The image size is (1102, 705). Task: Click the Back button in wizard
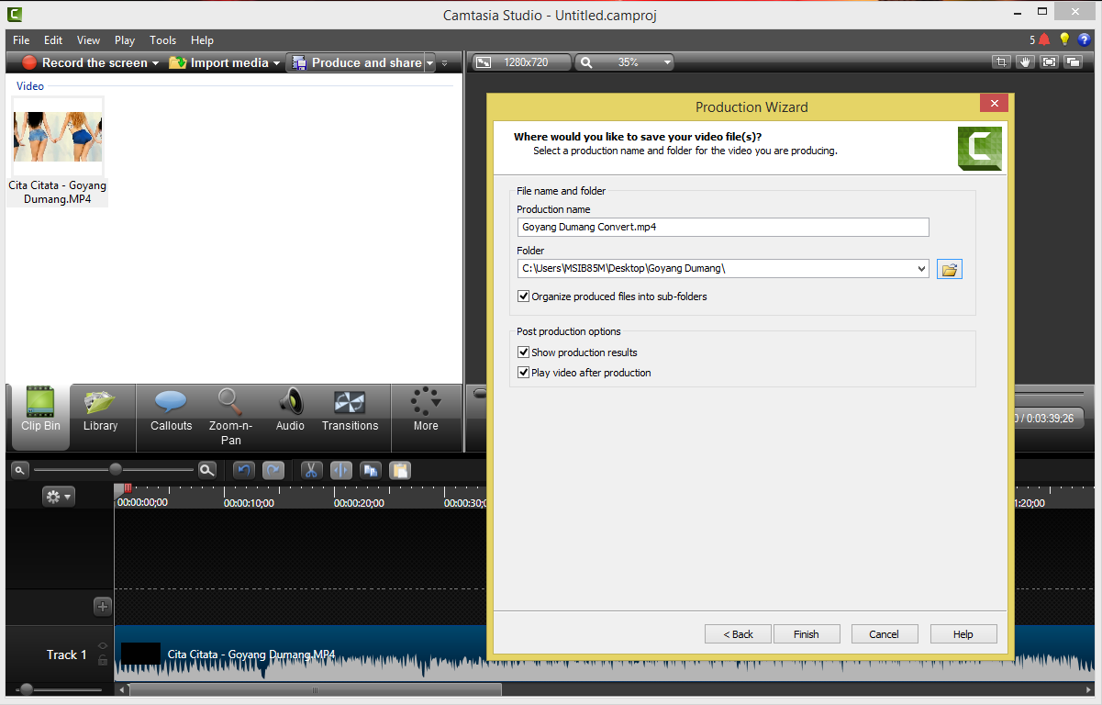click(x=738, y=634)
